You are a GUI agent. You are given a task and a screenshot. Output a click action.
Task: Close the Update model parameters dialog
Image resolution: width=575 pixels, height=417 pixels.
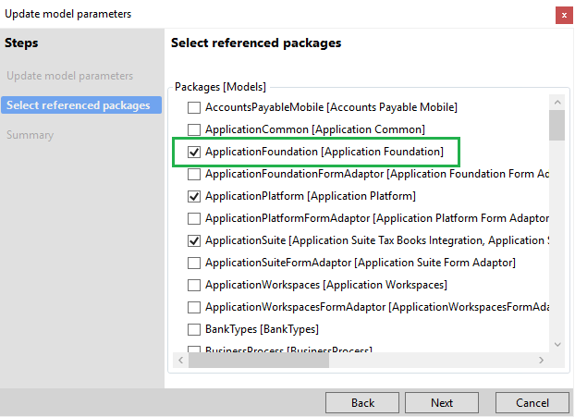563,14
